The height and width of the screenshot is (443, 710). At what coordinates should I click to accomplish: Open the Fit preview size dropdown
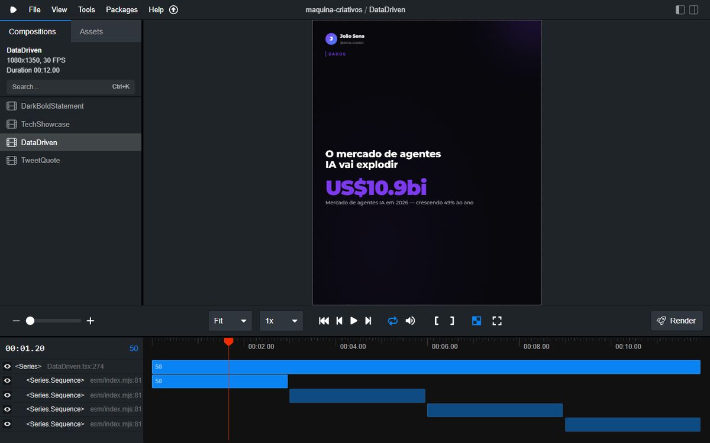(x=230, y=321)
